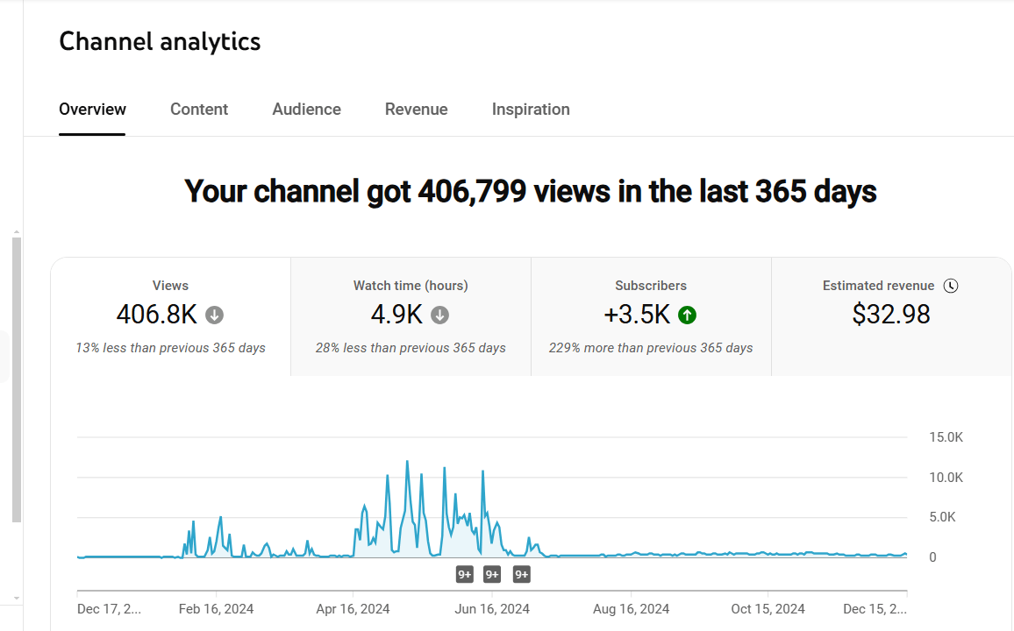Select the Subscribers metric card
This screenshot has width=1014, height=631.
coord(651,316)
